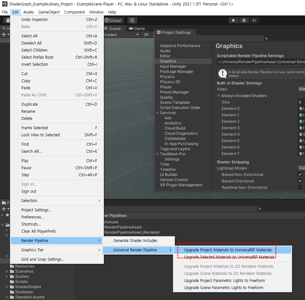305x300 pixels.
Task: Open the Window menu
Action: 97,12
